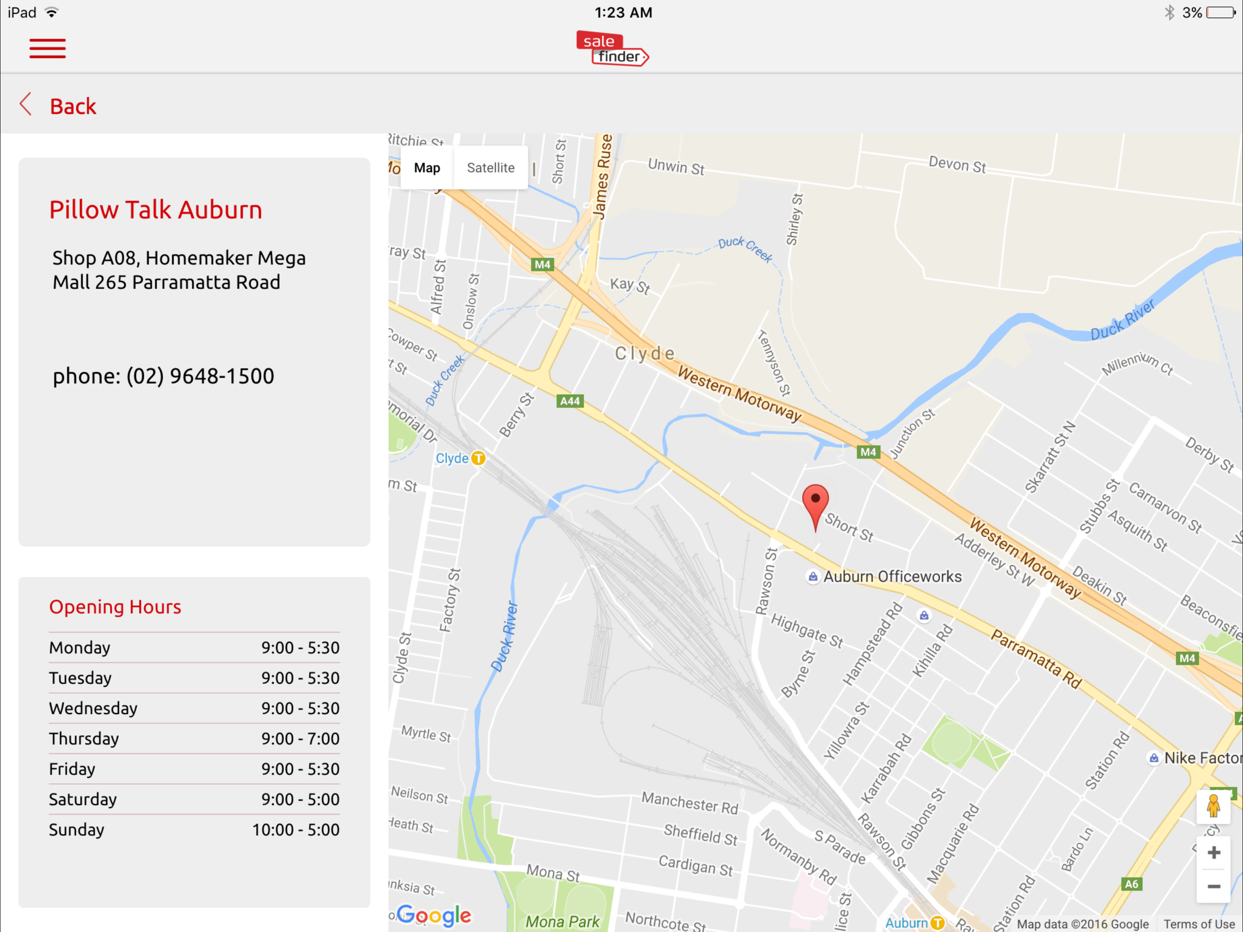Click the A6 route badge
The height and width of the screenshot is (932, 1243).
(1131, 884)
